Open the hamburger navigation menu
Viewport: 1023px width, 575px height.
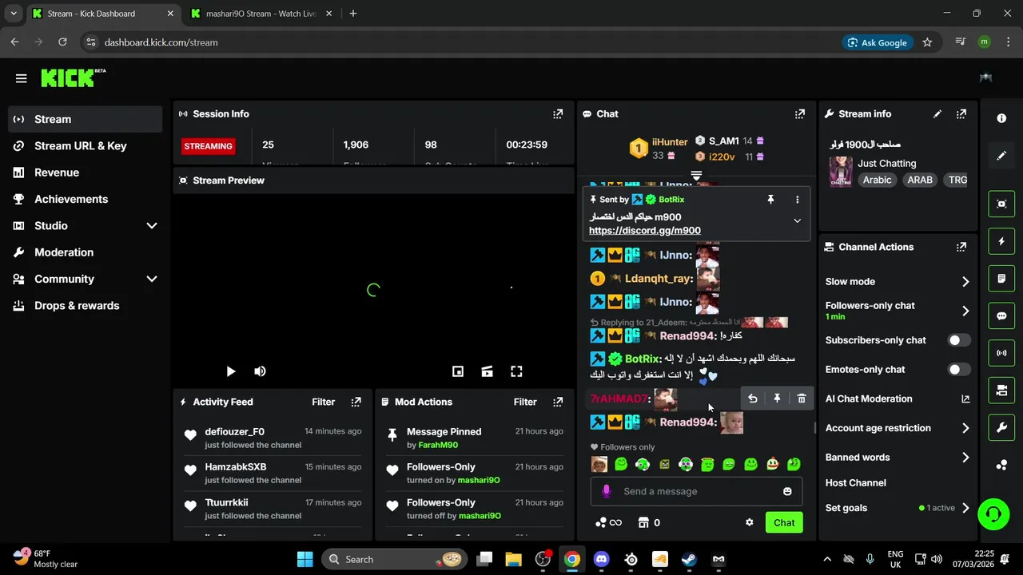click(x=21, y=78)
